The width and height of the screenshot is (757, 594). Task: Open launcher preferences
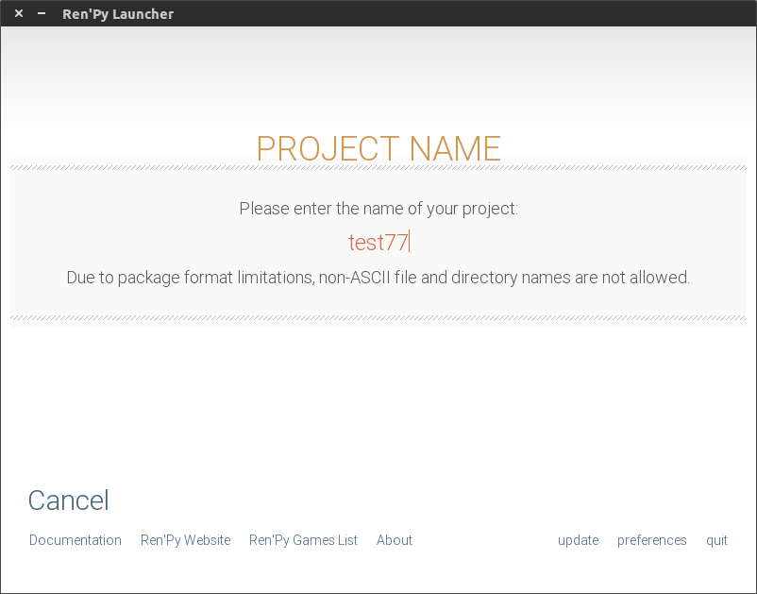pyautogui.click(x=651, y=540)
